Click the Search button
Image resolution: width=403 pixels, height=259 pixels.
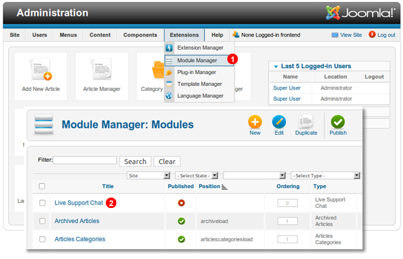pos(135,162)
